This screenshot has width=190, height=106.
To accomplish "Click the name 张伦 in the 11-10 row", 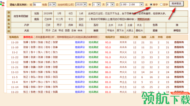I will 40,47.
